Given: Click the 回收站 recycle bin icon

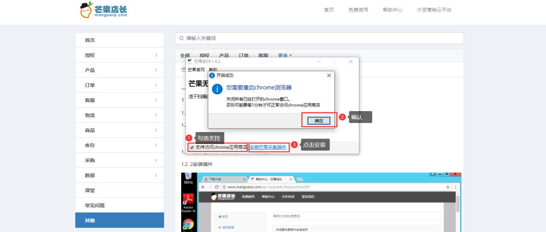Looking at the screenshot, I should coord(188,179).
